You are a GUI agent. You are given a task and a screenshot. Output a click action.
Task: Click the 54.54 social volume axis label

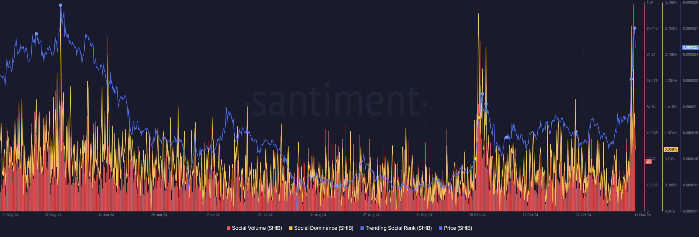651,107
